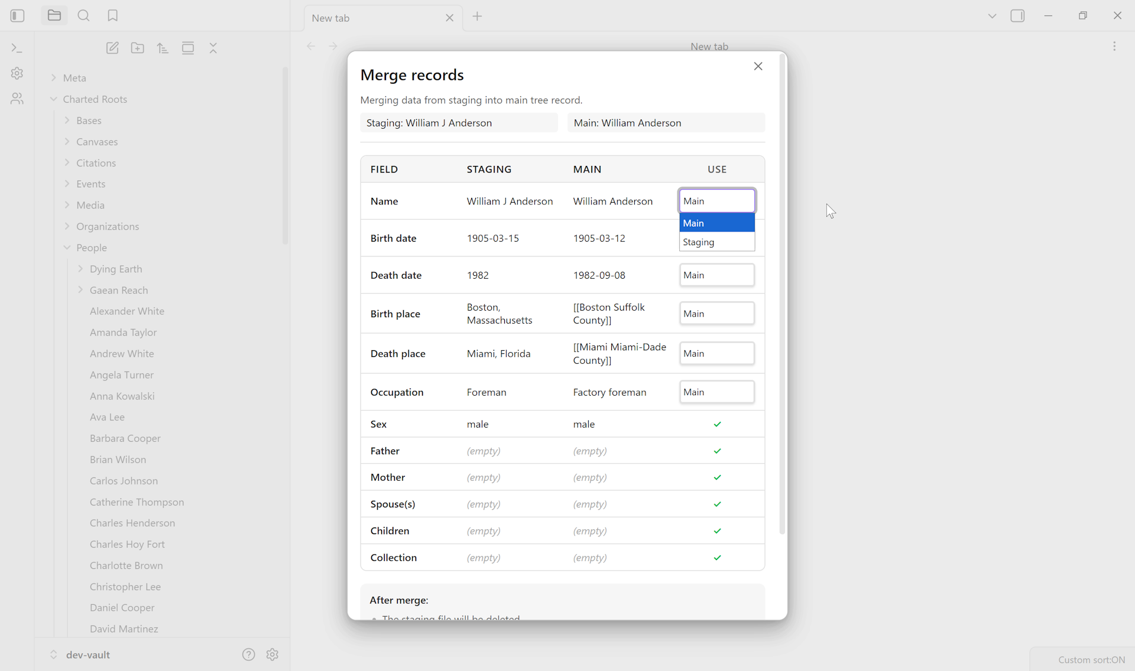Collapse the Charted Roots folder
This screenshot has height=671, width=1135.
pyautogui.click(x=54, y=99)
